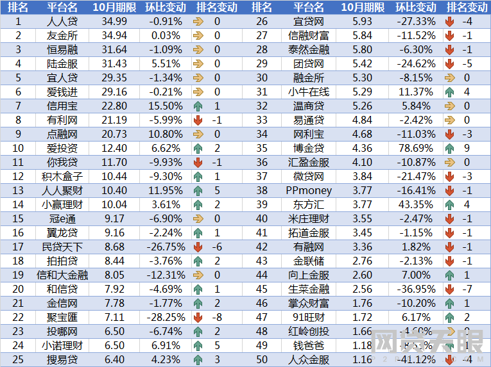
Task: Select the 米庄理财 platform name cell
Action: pos(309,219)
